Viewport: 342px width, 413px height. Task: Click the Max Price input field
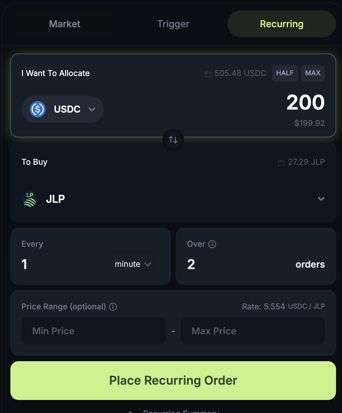[x=253, y=331]
